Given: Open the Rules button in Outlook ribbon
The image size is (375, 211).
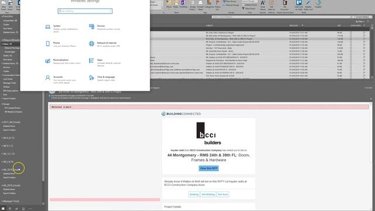Looking at the screenshot, I should 176,4.
